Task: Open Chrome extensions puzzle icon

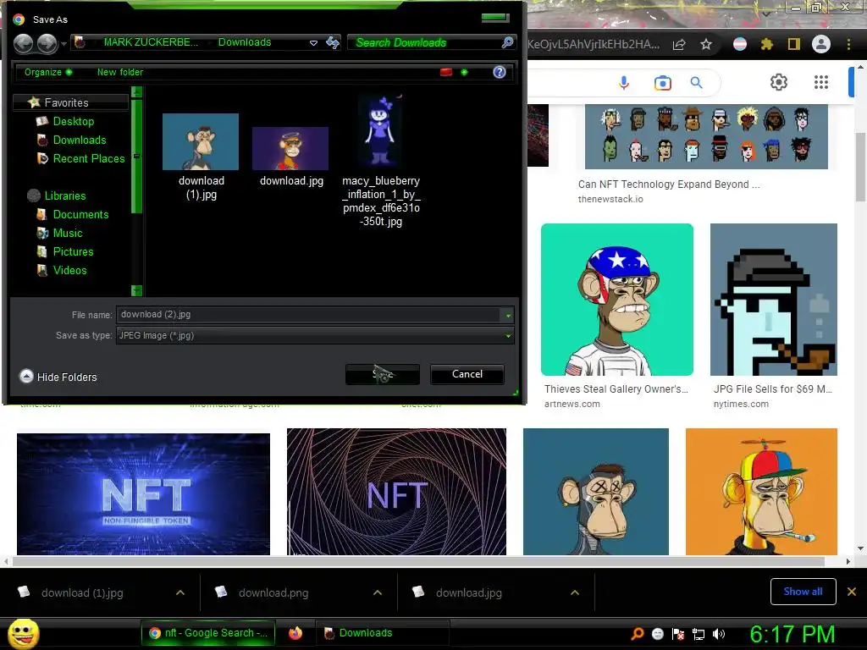Action: click(766, 44)
